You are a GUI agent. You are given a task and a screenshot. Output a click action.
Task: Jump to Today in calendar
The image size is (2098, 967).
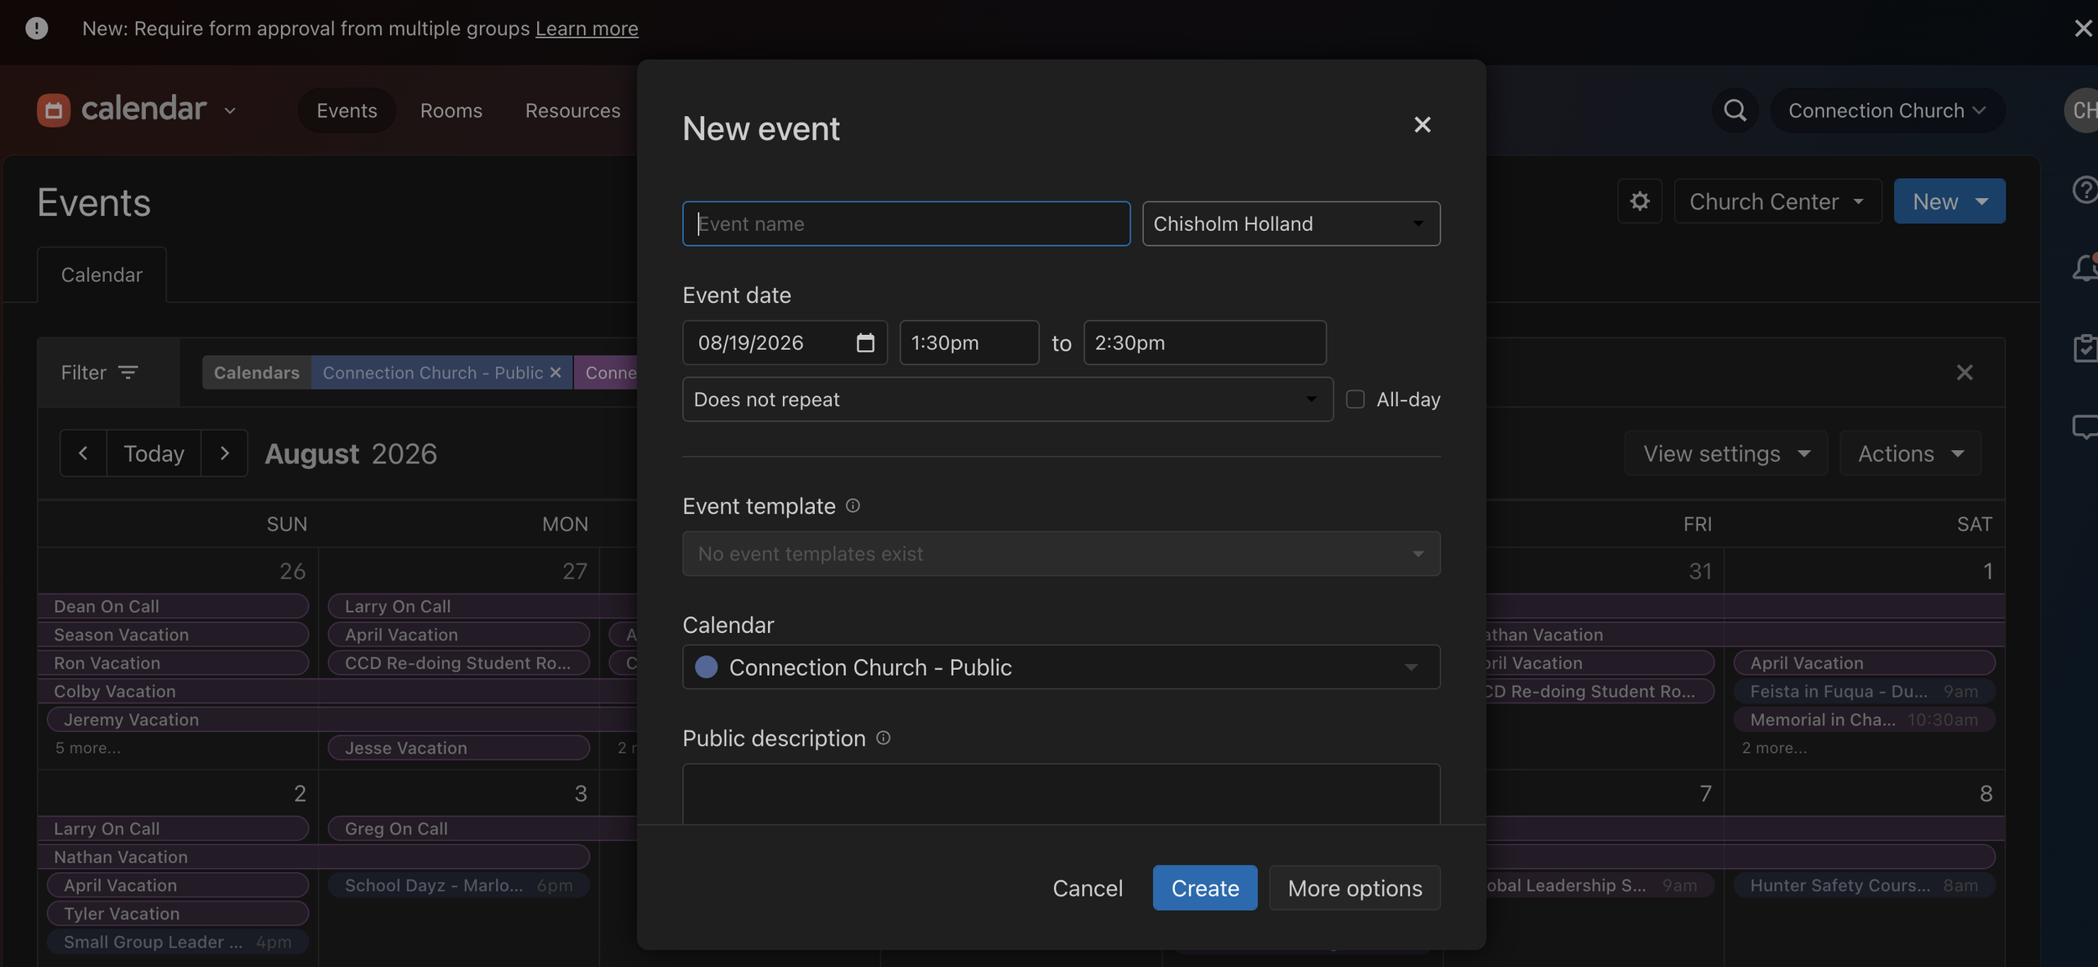[154, 453]
